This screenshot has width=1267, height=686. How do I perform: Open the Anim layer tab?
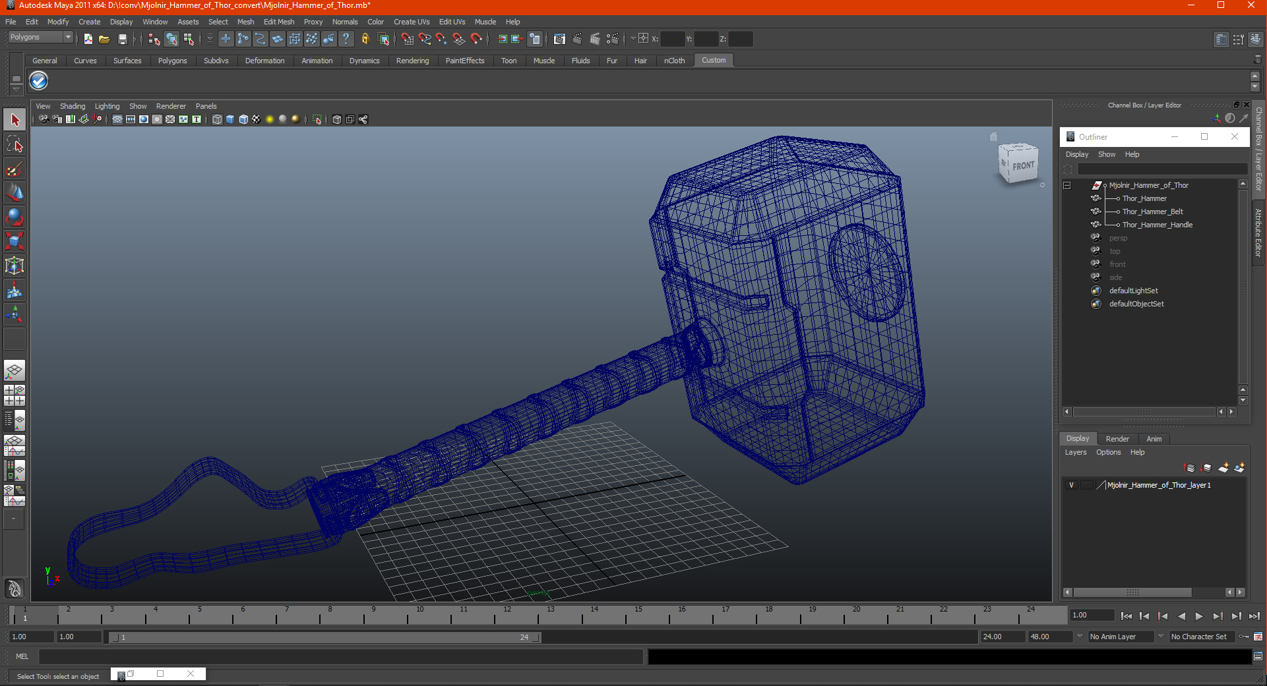1154,439
